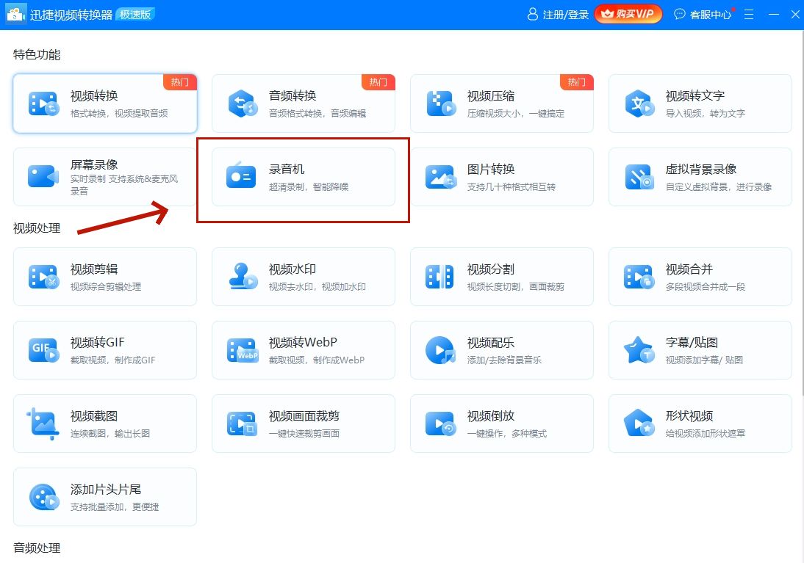
Task: Click the 视频去水印，视频加水印 description
Action: click(317, 286)
